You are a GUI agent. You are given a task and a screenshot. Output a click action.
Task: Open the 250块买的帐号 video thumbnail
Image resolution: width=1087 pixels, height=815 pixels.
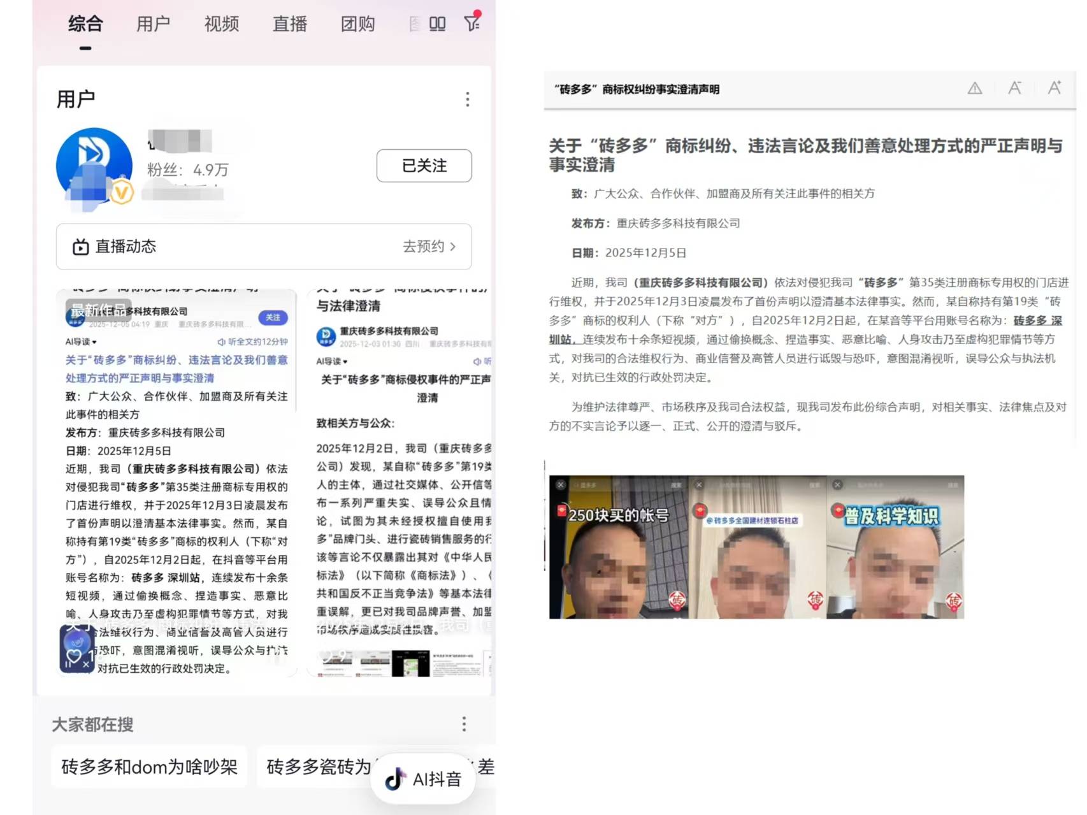click(x=618, y=547)
